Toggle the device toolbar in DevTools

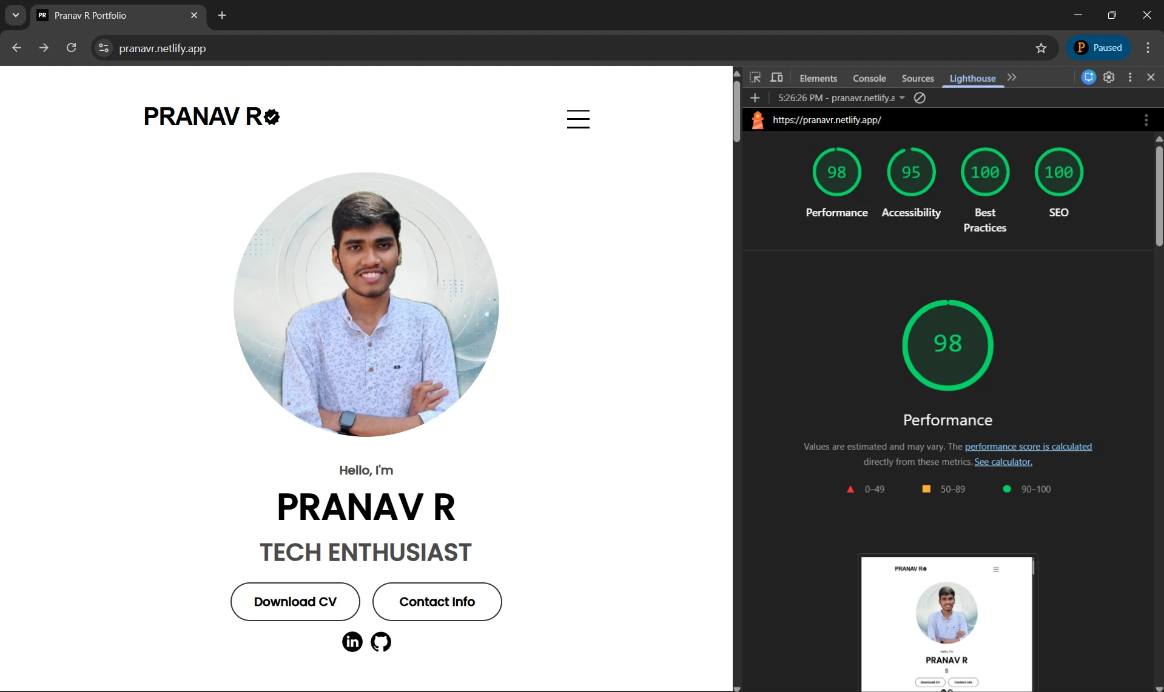coord(776,78)
